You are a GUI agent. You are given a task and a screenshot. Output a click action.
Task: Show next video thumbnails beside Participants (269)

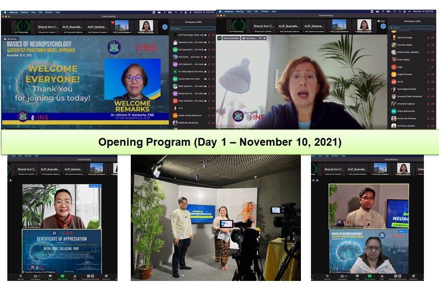point(165,27)
